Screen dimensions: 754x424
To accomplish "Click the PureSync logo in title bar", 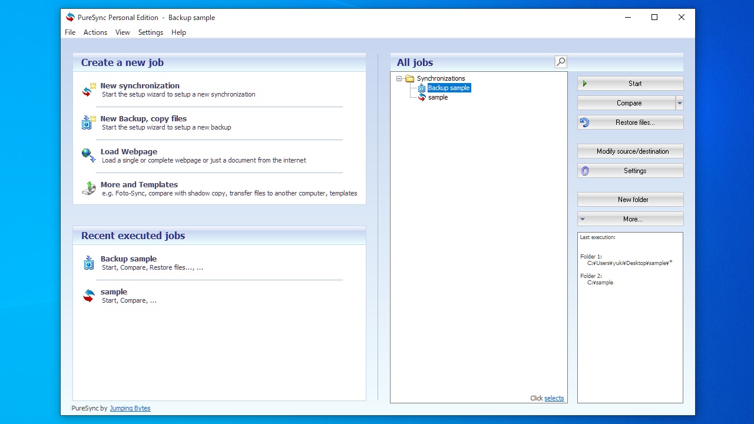I will coord(71,17).
